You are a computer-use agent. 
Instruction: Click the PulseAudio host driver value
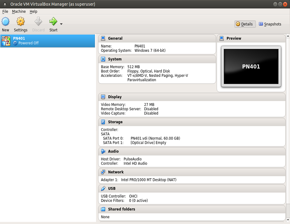(133, 159)
